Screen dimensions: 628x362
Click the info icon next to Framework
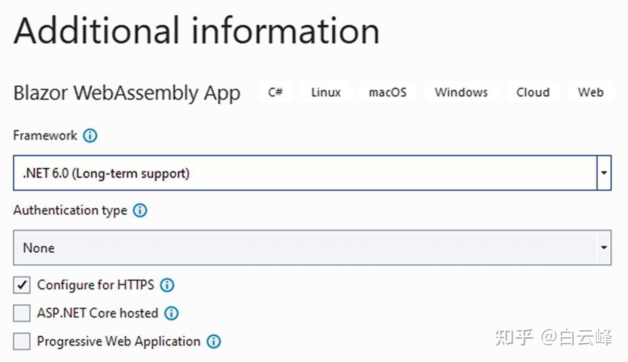pos(90,135)
